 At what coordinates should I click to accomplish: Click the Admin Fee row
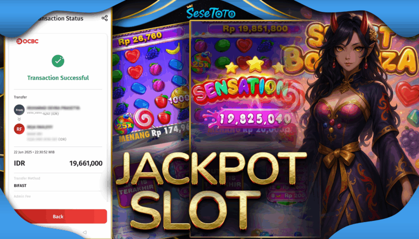click(x=58, y=196)
